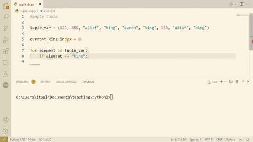
Task: Open Run and Debug view
Action: [6, 39]
